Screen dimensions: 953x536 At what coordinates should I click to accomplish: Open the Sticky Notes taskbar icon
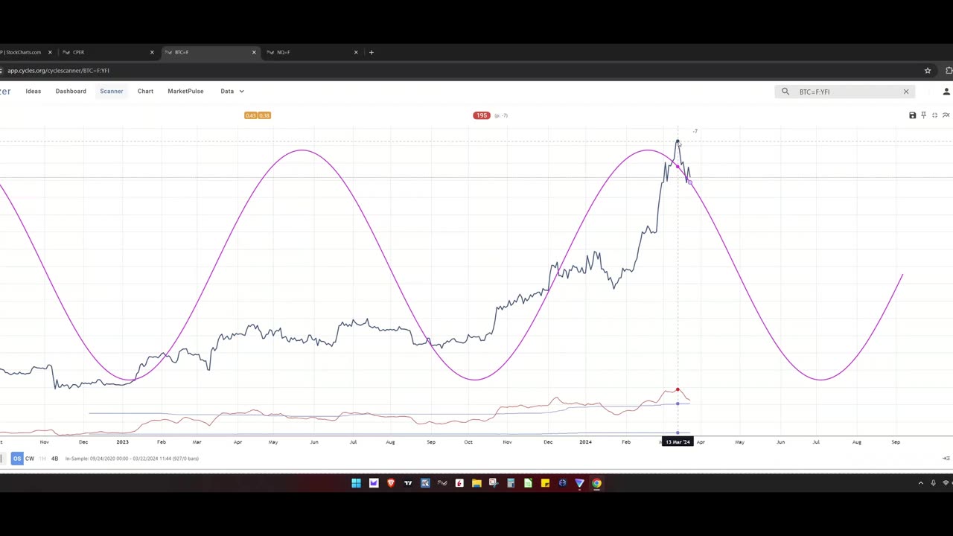(x=545, y=483)
